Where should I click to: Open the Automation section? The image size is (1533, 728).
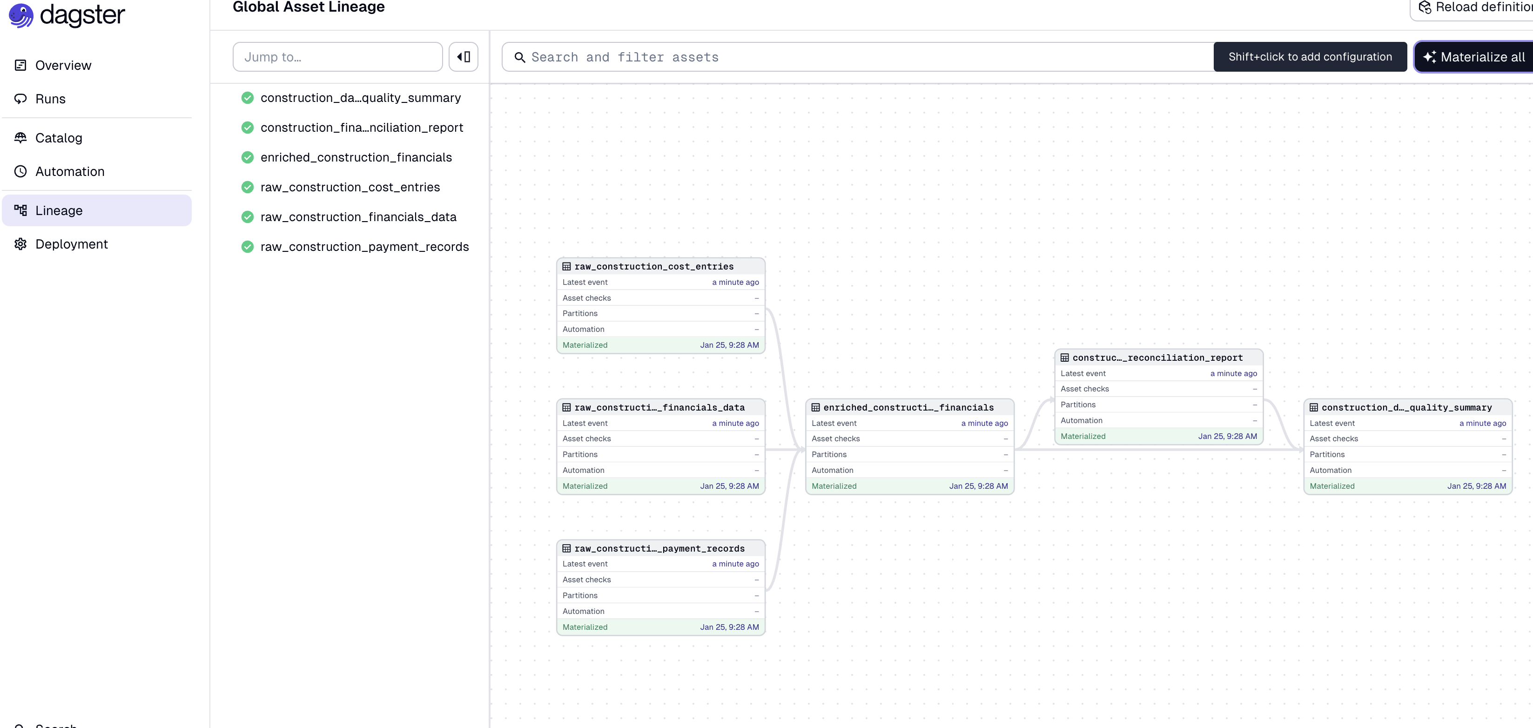pyautogui.click(x=70, y=171)
